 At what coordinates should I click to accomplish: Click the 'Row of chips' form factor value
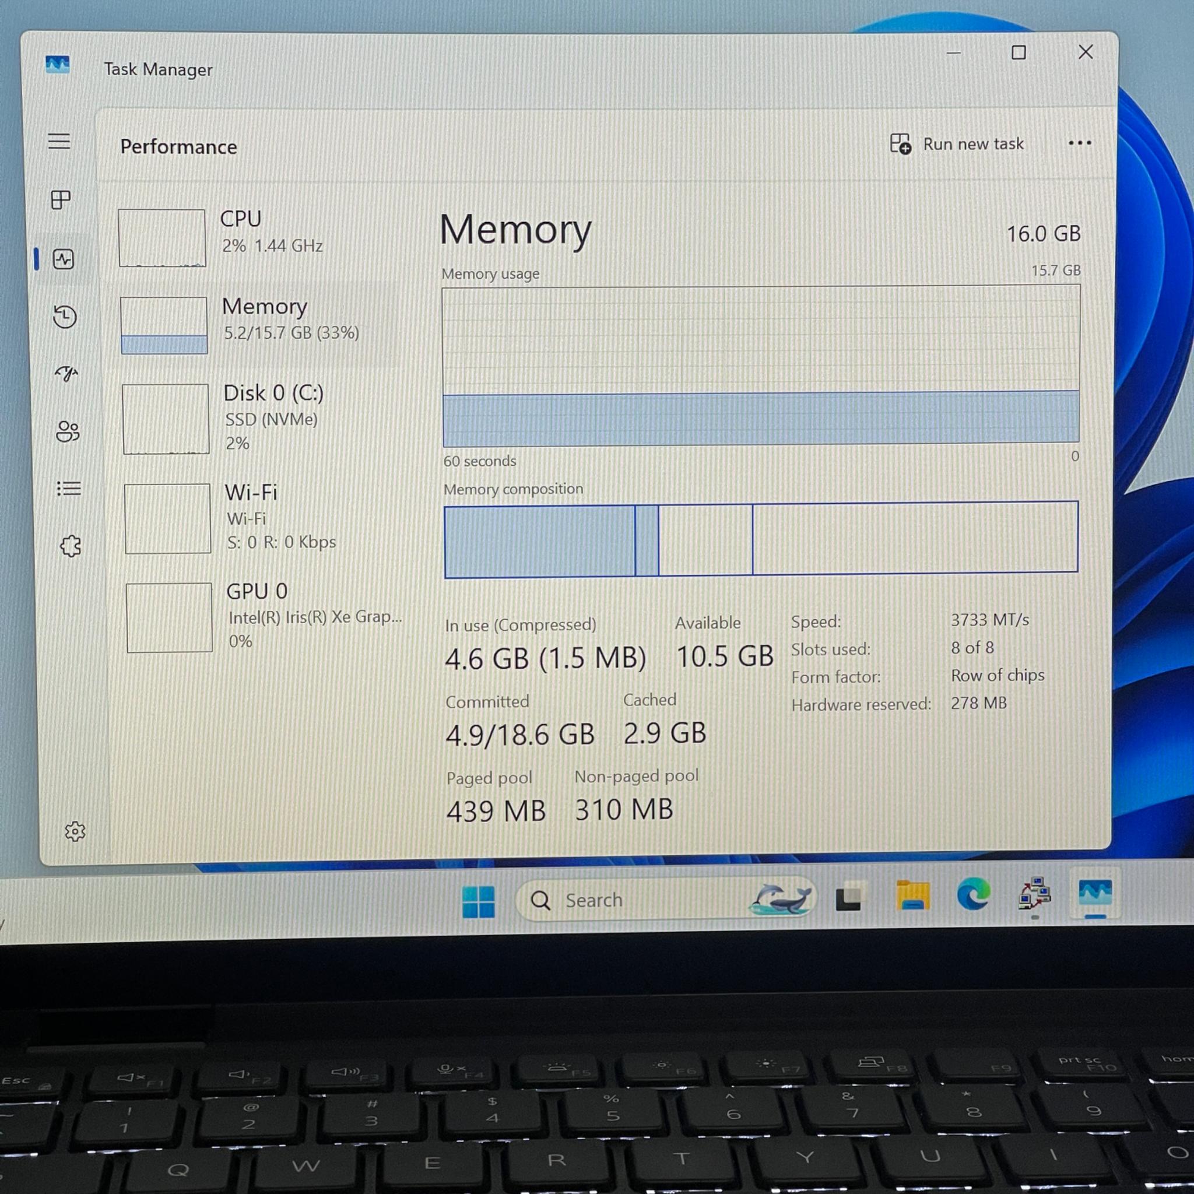[x=998, y=676]
